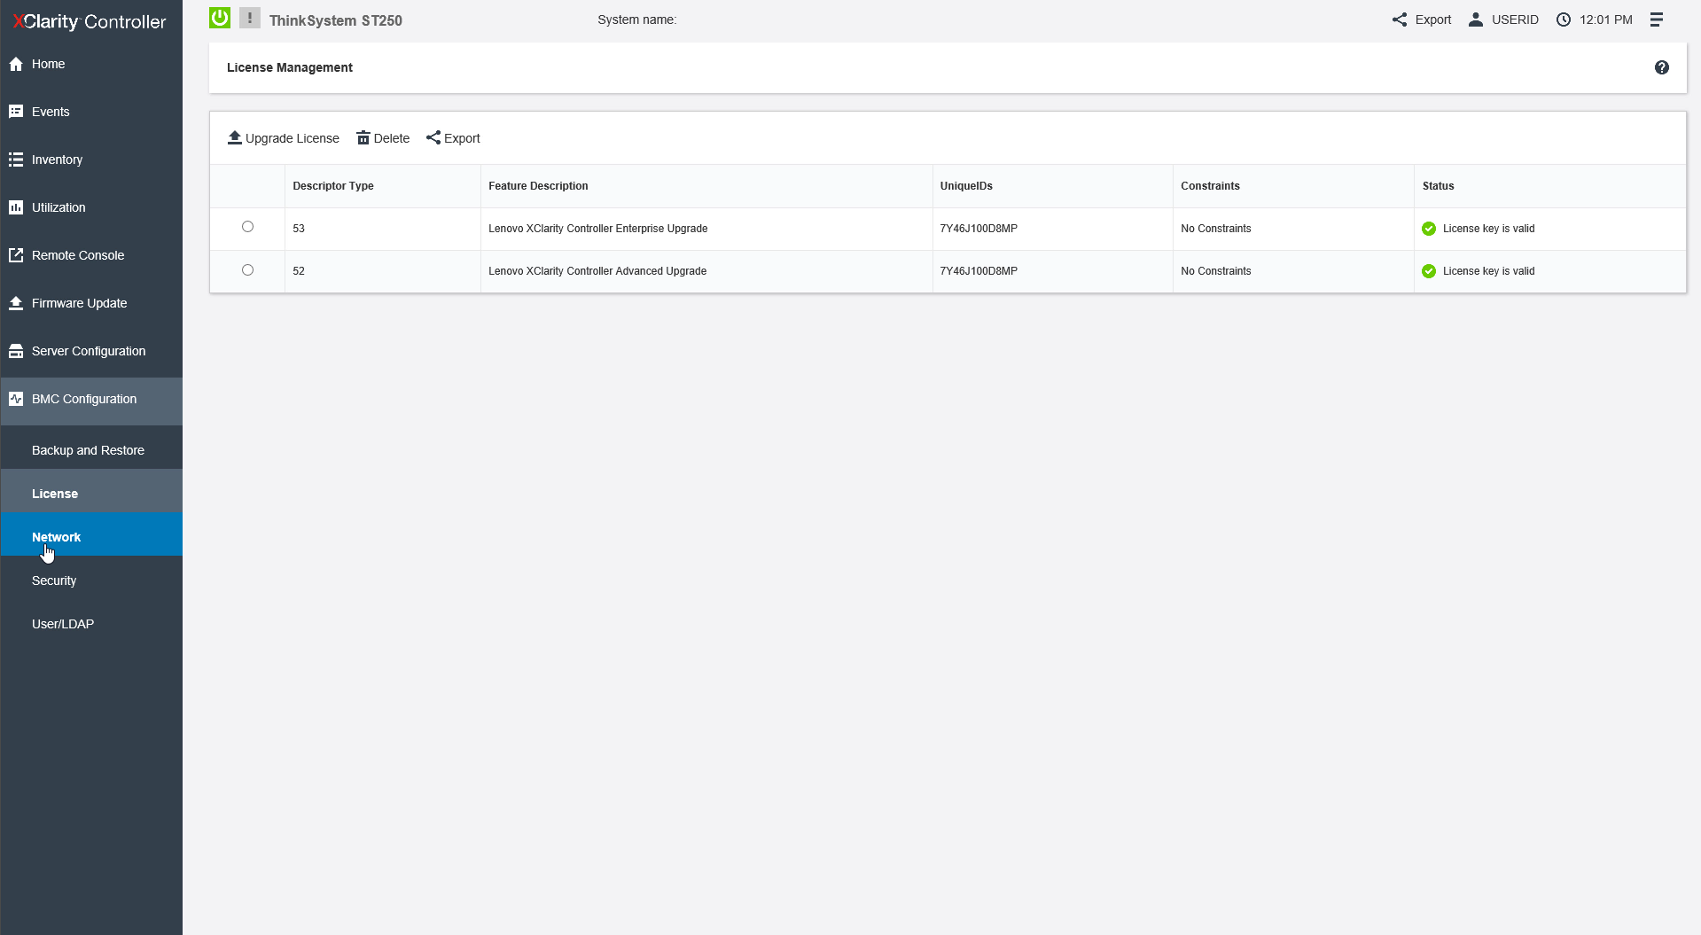
Task: Click the Firmware Update upload icon
Action: pyautogui.click(x=16, y=303)
